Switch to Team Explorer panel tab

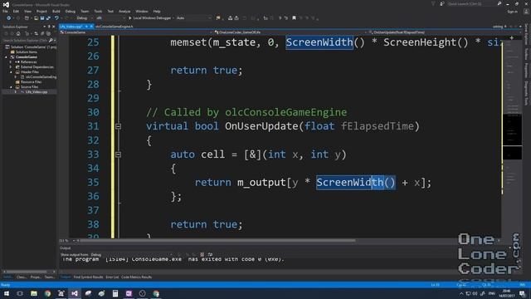(x=49, y=277)
